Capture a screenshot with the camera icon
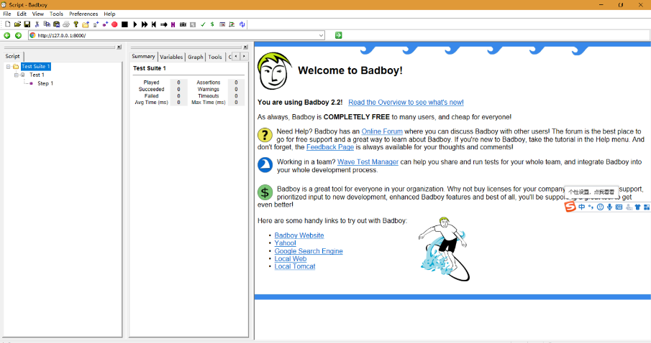Image resolution: width=651 pixels, height=343 pixels. pyautogui.click(x=183, y=24)
